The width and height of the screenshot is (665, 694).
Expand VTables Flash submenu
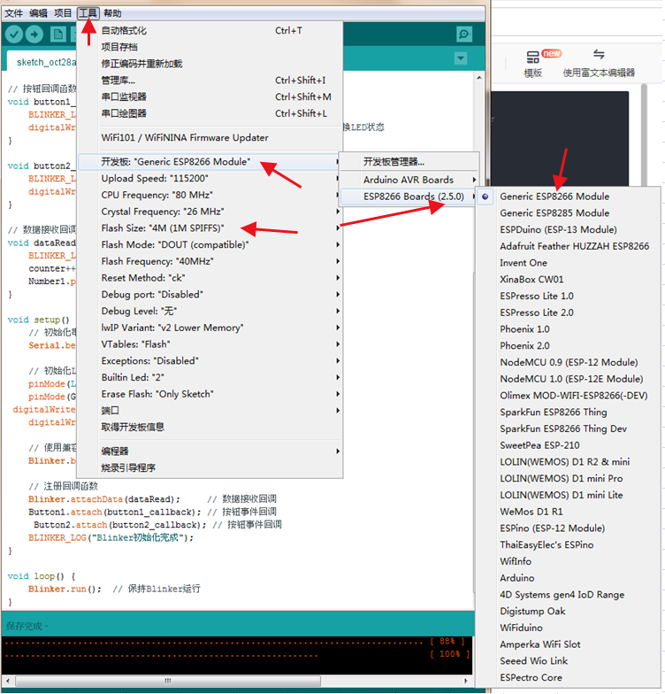[x=210, y=344]
